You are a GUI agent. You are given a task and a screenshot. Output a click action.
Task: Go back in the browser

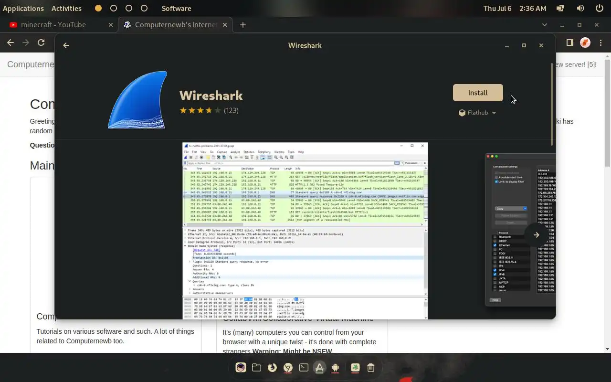click(x=11, y=42)
